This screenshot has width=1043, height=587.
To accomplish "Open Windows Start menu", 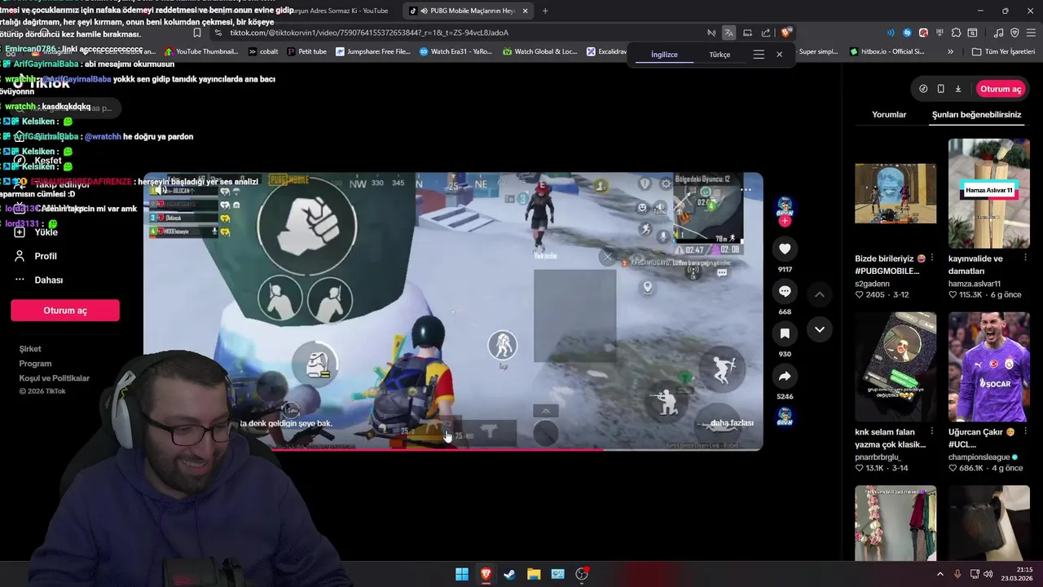I will pyautogui.click(x=462, y=574).
